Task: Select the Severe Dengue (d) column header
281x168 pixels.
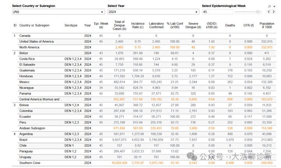Action: click(x=193, y=25)
